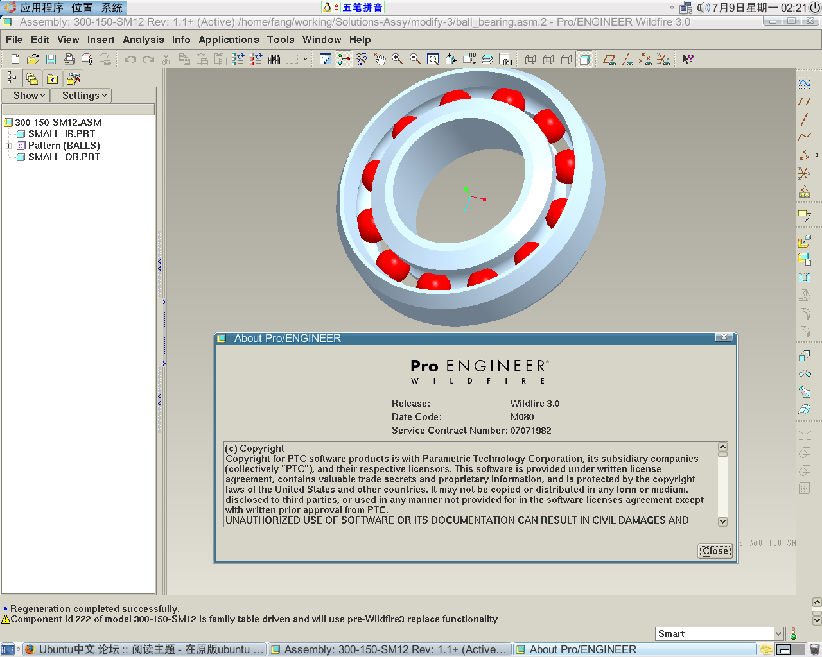This screenshot has width=822, height=657.
Task: Switch to the Model Tree tab
Action: click(12, 78)
